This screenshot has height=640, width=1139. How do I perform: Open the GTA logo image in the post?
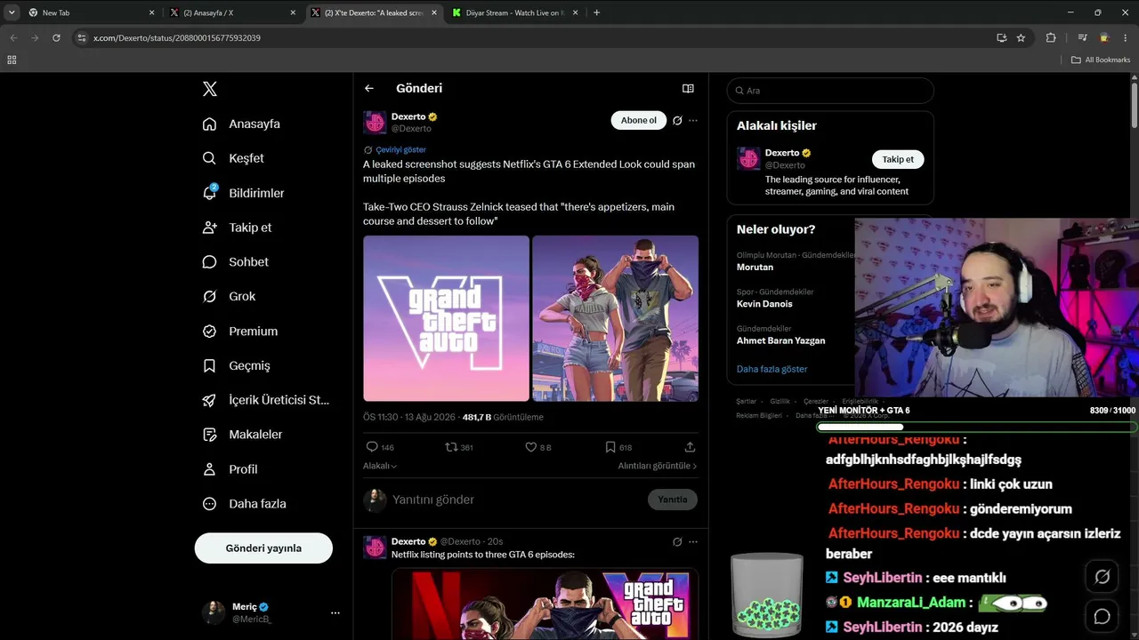446,318
